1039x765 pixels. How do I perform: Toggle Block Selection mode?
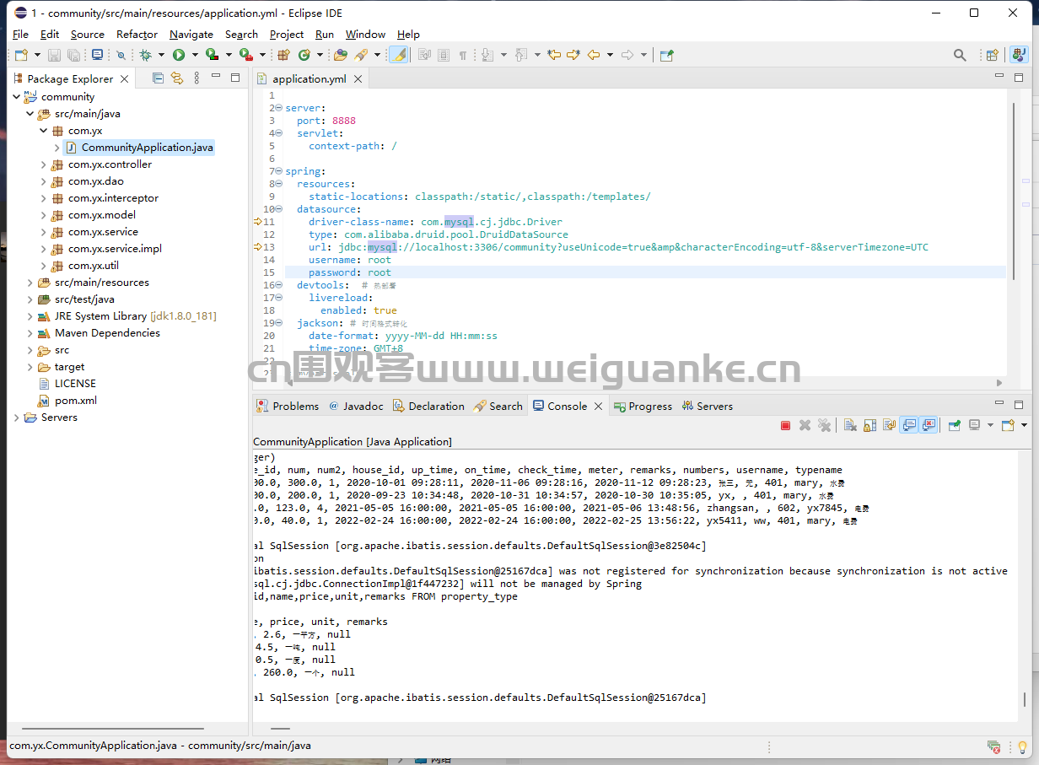(x=444, y=55)
